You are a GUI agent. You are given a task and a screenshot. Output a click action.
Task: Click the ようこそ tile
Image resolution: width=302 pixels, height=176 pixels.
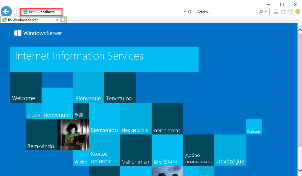point(34,111)
